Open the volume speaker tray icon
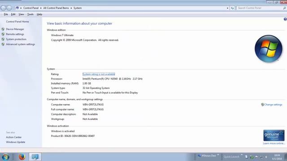287x161 pixels. point(267,157)
